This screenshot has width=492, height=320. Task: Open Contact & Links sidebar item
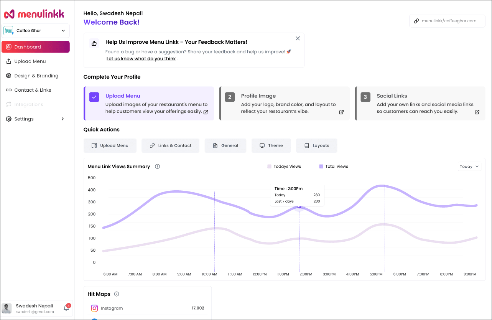coord(33,90)
